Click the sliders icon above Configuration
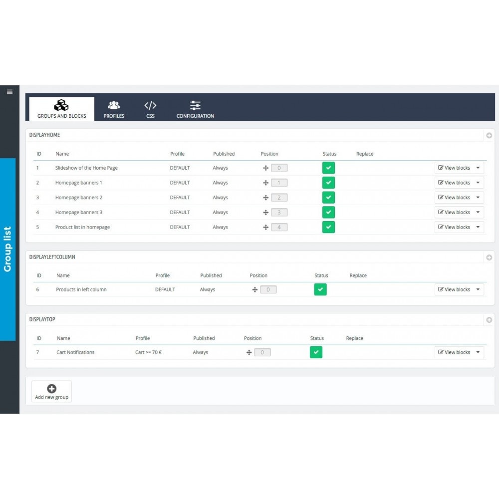 pyautogui.click(x=195, y=105)
